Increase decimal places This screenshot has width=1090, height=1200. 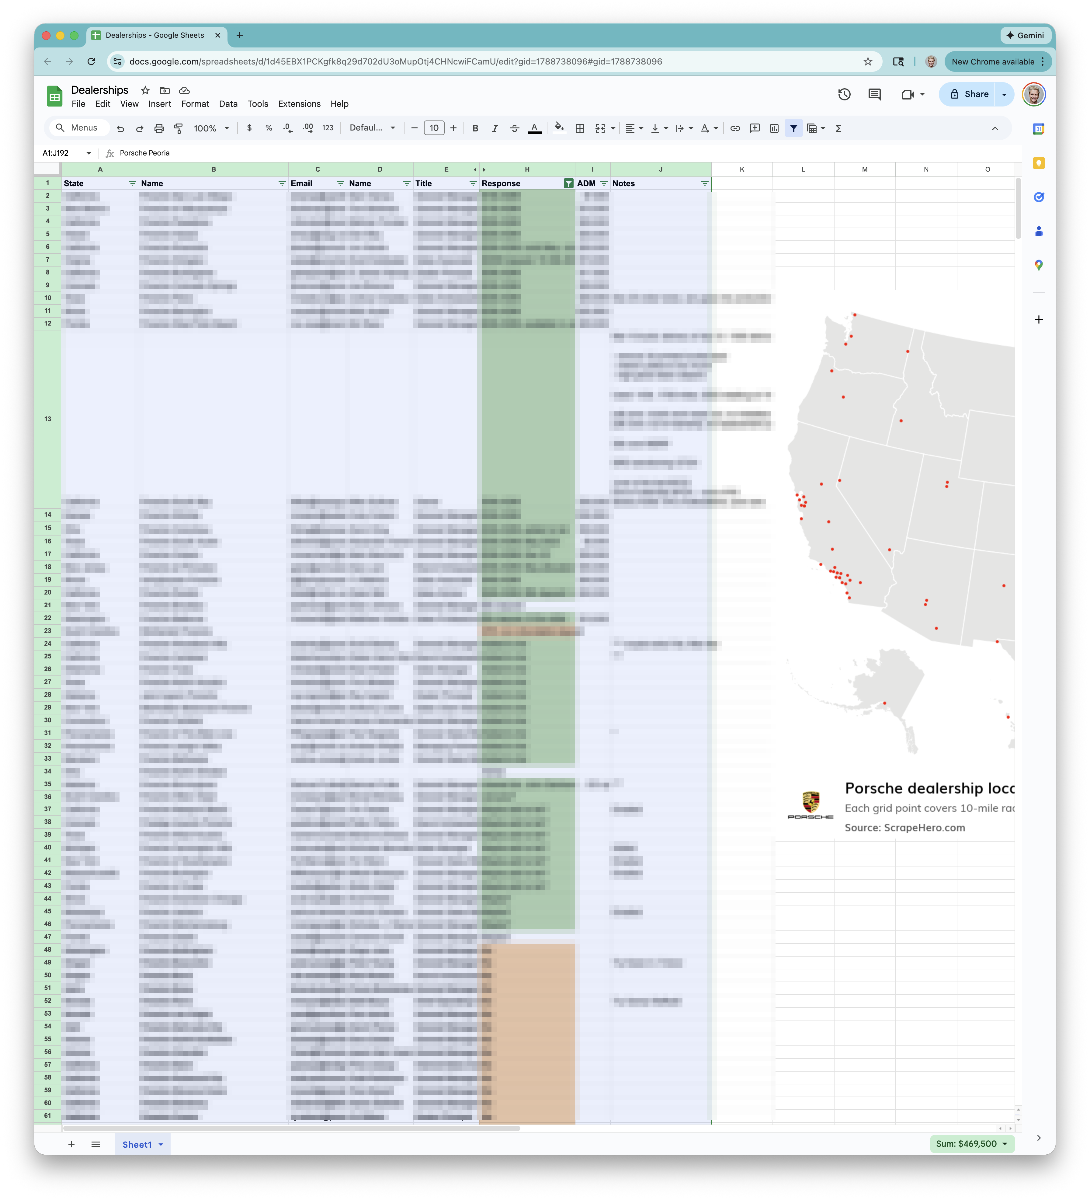(307, 128)
